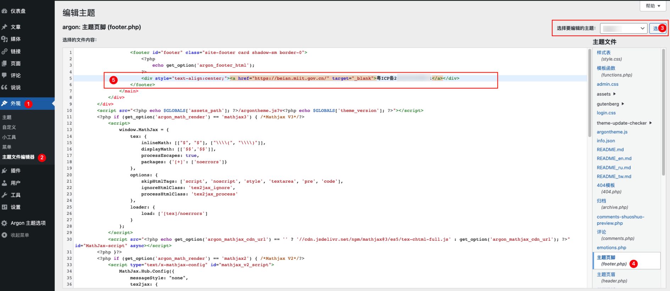
Task: Open the 自定义 submenu item
Action: coord(9,127)
